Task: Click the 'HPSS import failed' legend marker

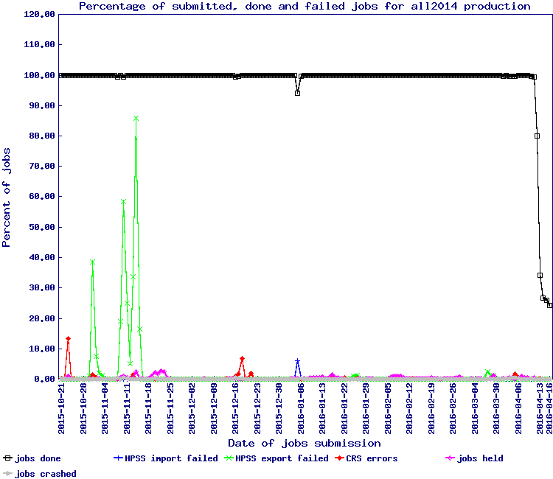Action: (x=119, y=458)
